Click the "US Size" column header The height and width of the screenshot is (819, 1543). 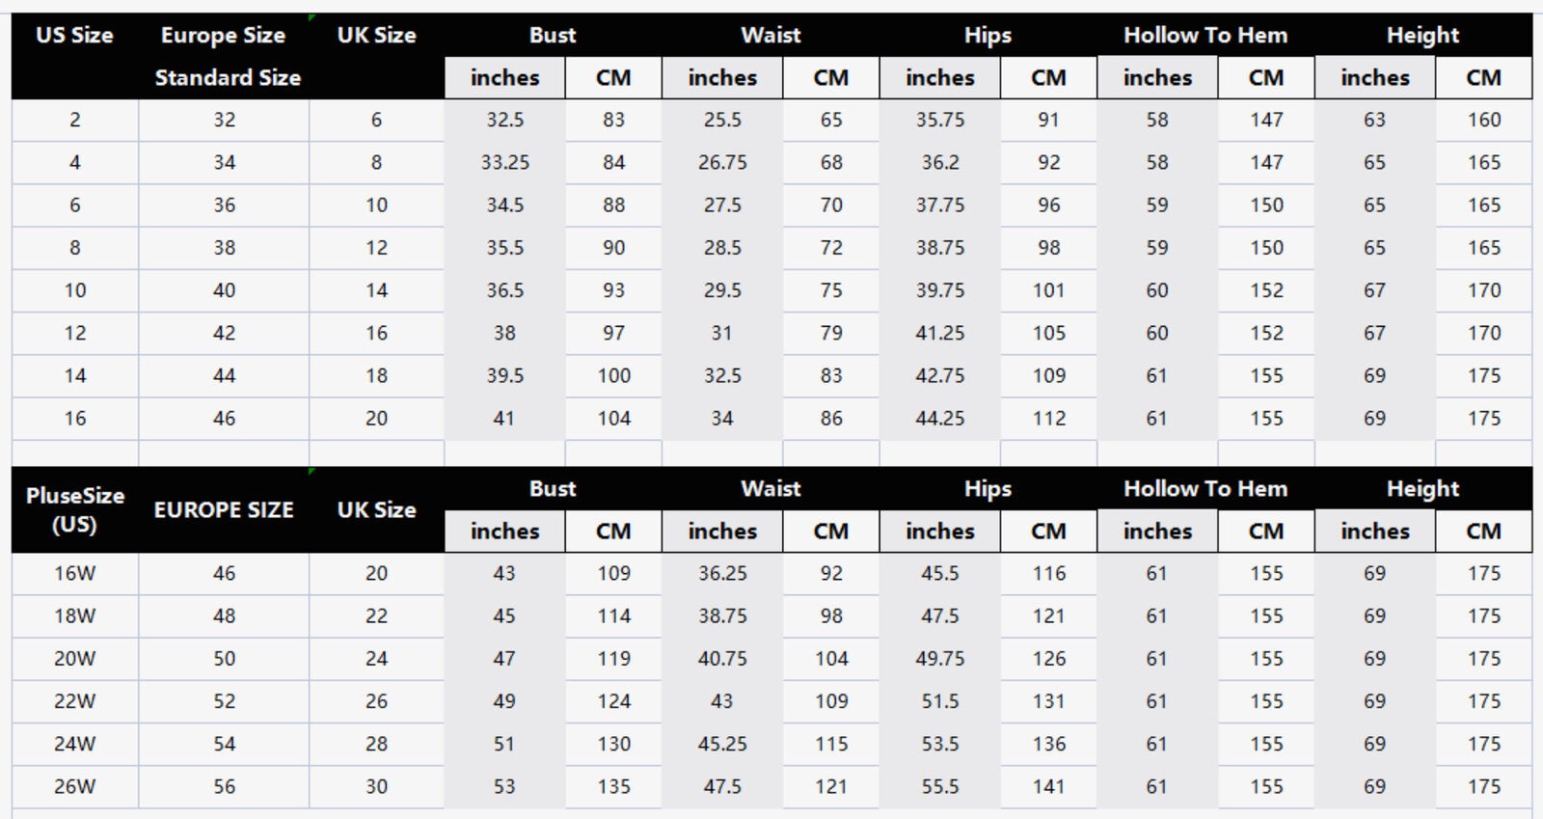point(74,36)
